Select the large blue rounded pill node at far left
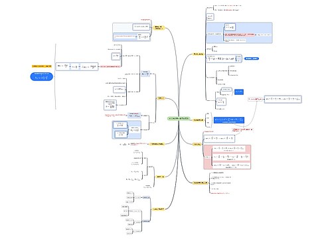332x239 pixels. tap(42, 76)
